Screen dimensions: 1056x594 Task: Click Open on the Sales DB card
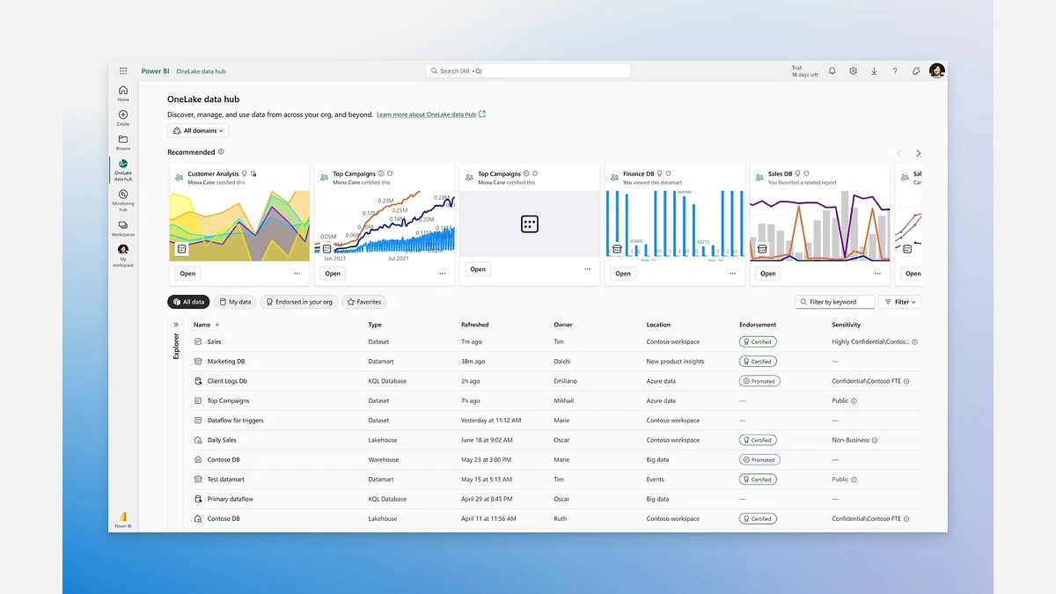(768, 274)
